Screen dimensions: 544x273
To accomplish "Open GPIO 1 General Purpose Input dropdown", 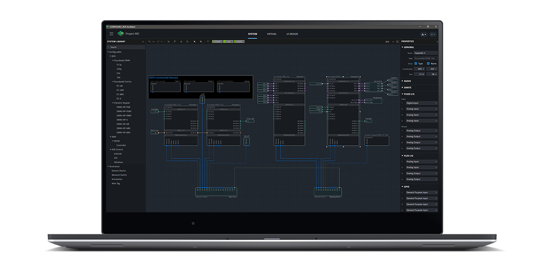I will coord(421,192).
